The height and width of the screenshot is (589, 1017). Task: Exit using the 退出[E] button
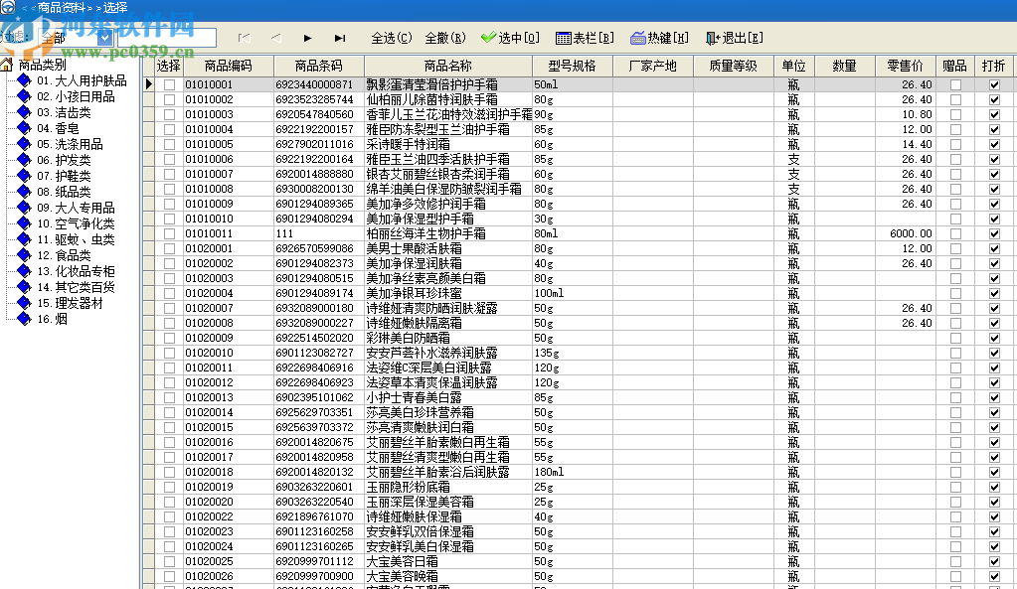point(735,38)
